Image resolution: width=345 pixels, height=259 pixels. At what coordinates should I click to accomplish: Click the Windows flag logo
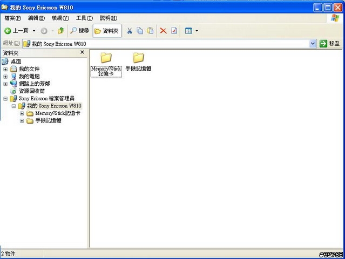point(335,18)
